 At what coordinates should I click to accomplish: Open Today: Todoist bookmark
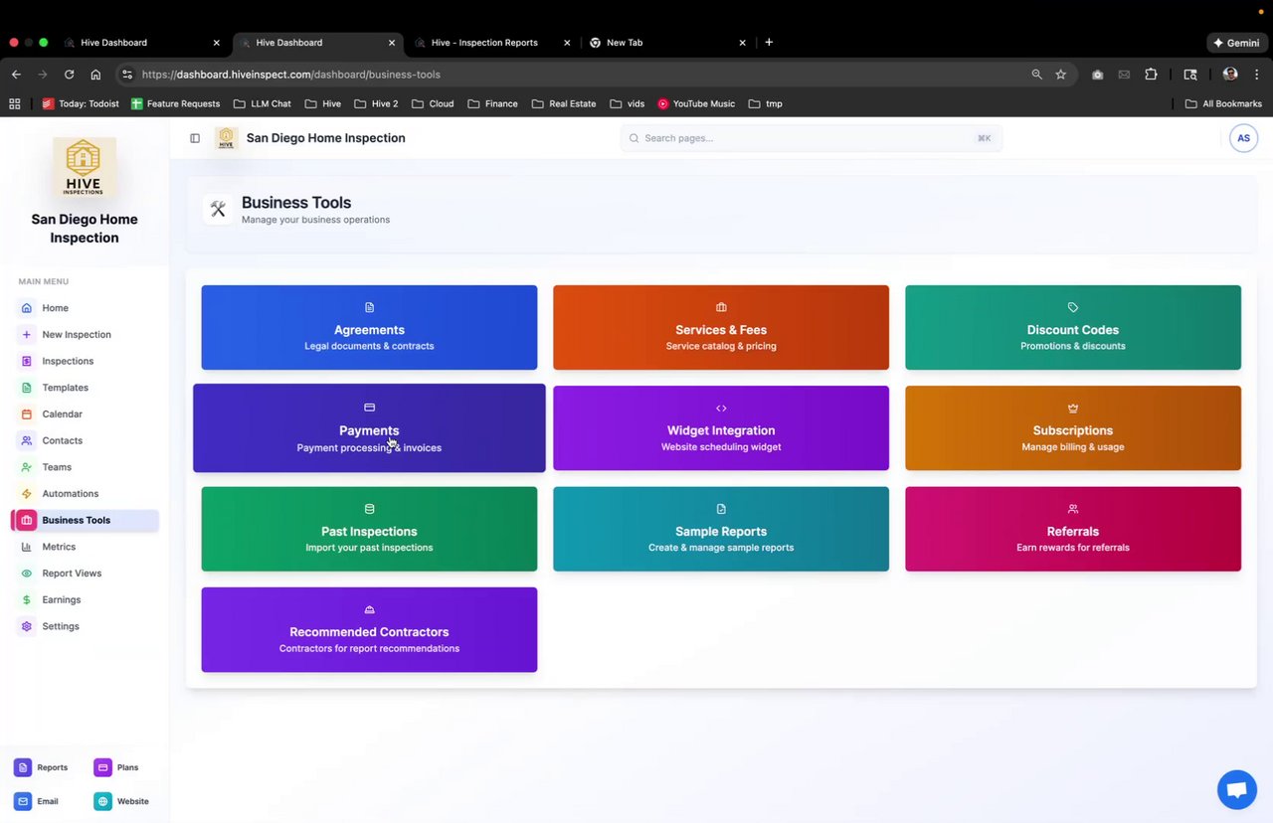[81, 103]
